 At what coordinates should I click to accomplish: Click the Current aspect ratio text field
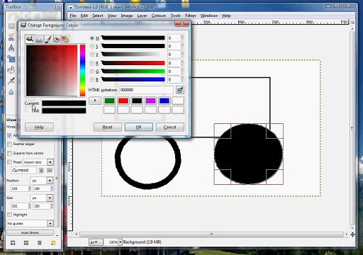pyautogui.click(x=23, y=170)
